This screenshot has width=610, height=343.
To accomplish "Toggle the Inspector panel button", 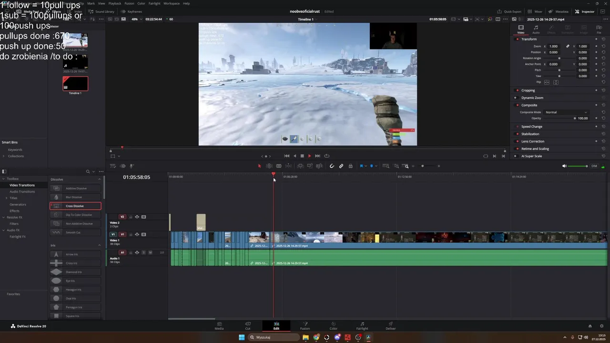I will tap(585, 11).
